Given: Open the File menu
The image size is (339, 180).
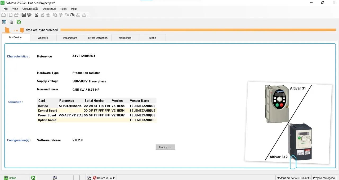Looking at the screenshot, I should click(x=6, y=9).
